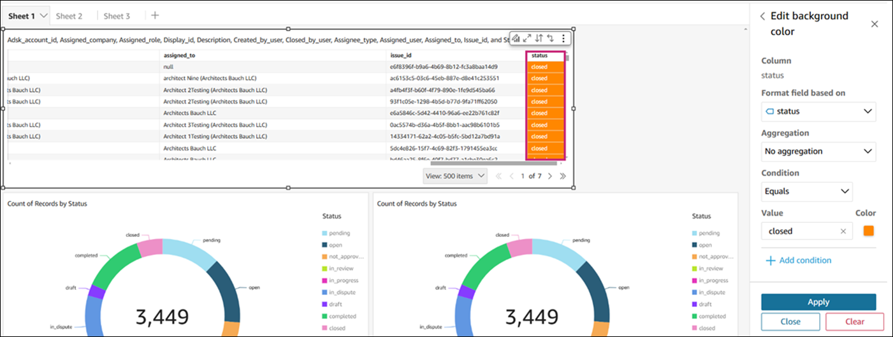This screenshot has height=337, width=893.
Task: Click pink closed segment in left donut
Action: 150,248
